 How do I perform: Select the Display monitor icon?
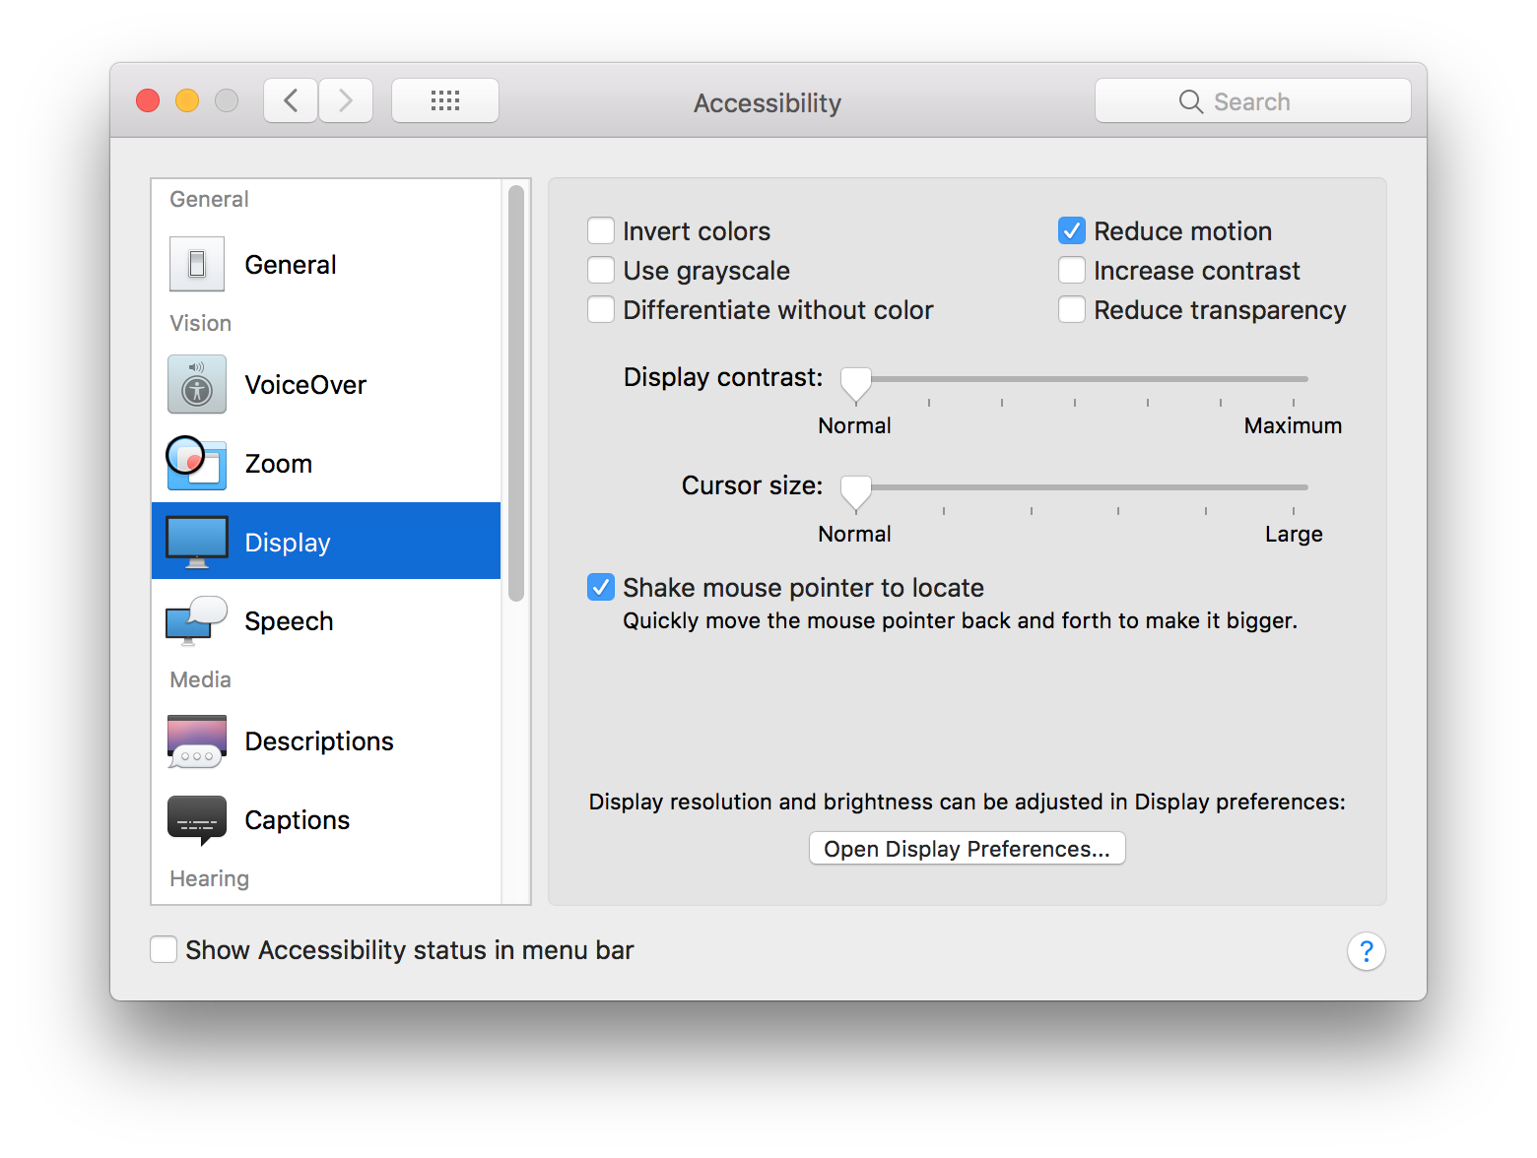197,542
